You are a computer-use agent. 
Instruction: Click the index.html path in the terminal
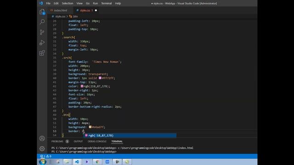point(155,148)
